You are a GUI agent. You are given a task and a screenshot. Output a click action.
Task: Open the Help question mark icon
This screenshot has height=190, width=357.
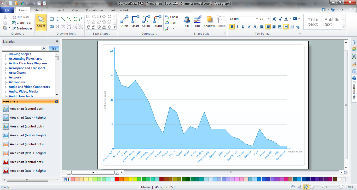pos(333,10)
